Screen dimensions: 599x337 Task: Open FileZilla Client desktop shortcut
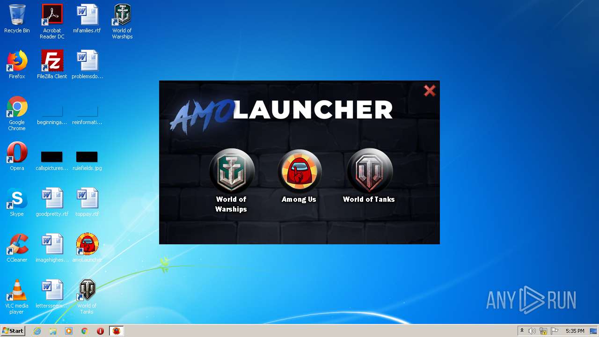52,65
